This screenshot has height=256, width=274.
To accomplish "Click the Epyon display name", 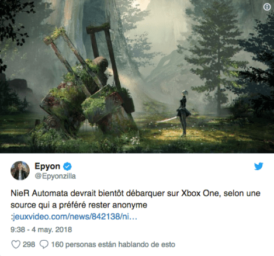I will 47,166.
